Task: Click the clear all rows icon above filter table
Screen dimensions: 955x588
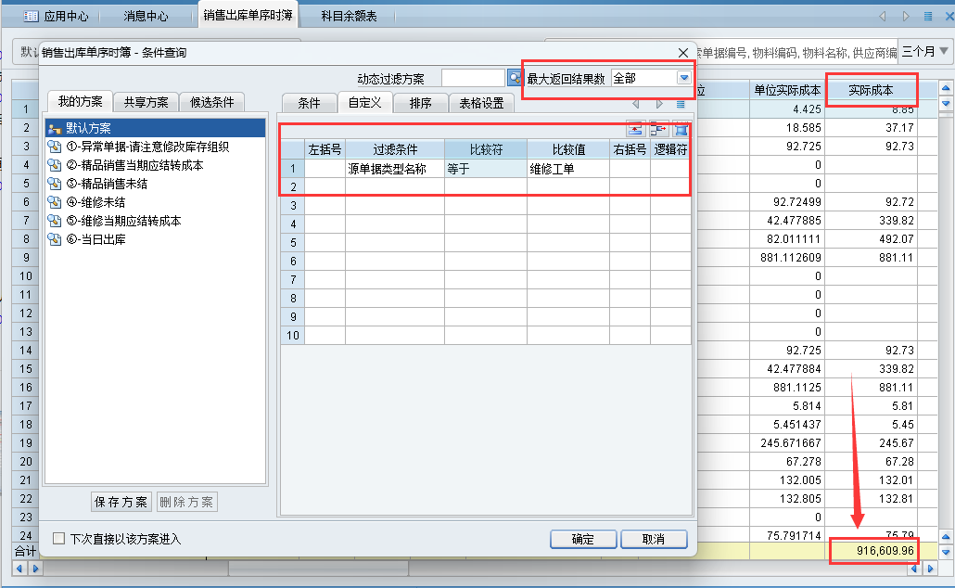Action: coord(681,130)
